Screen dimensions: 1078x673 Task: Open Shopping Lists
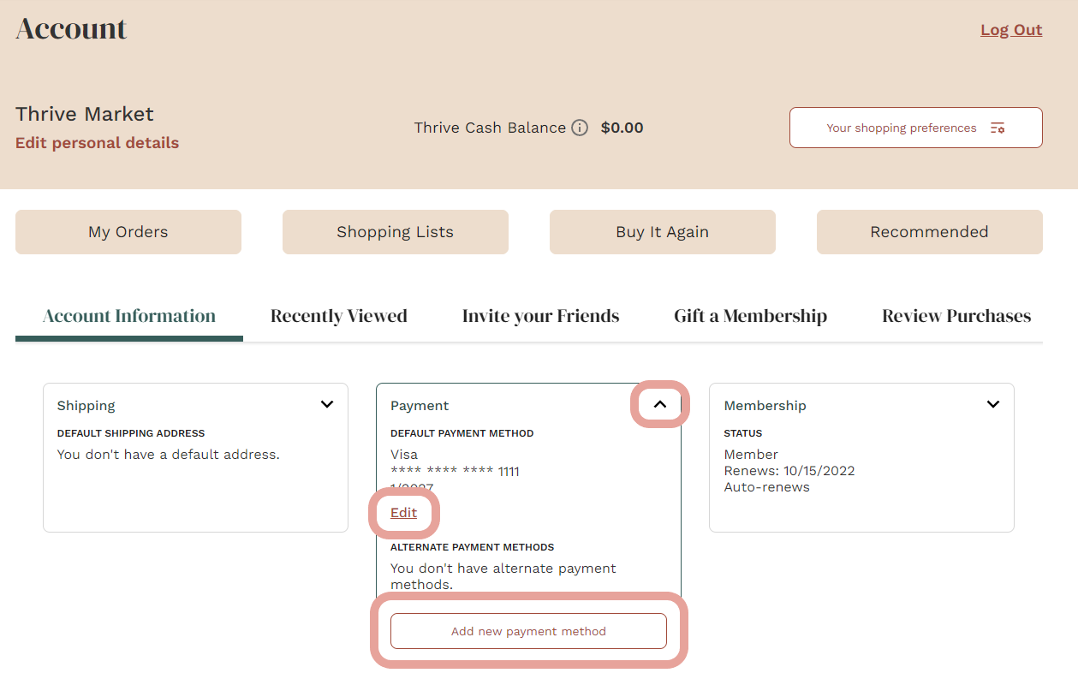[x=395, y=231]
